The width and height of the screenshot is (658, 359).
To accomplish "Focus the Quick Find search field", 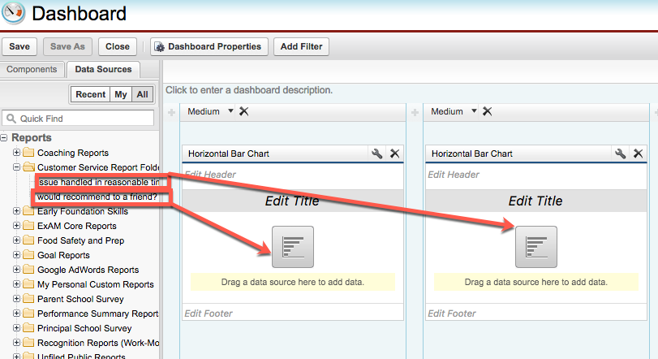I will click(x=78, y=119).
